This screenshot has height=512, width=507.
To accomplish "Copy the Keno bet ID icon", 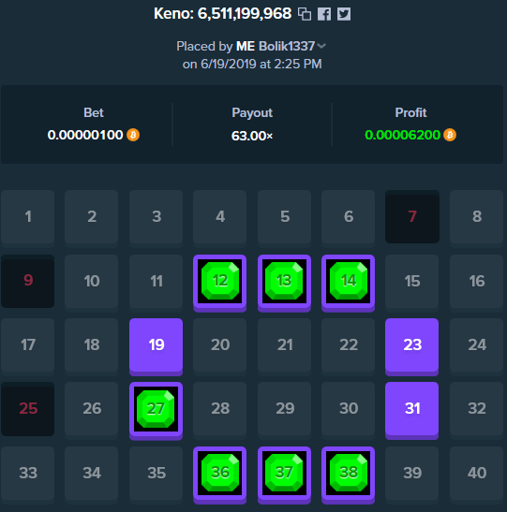I will pos(305,14).
